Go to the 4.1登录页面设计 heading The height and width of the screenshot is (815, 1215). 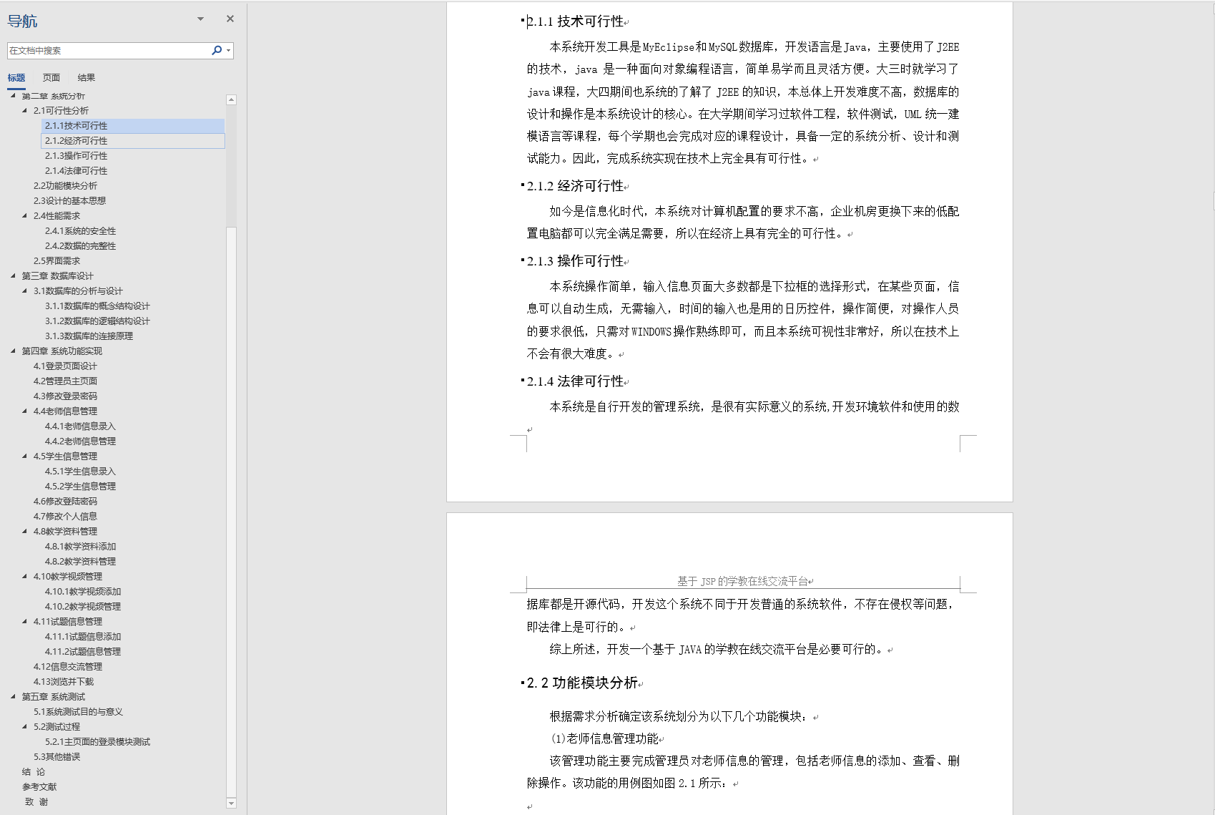61,366
